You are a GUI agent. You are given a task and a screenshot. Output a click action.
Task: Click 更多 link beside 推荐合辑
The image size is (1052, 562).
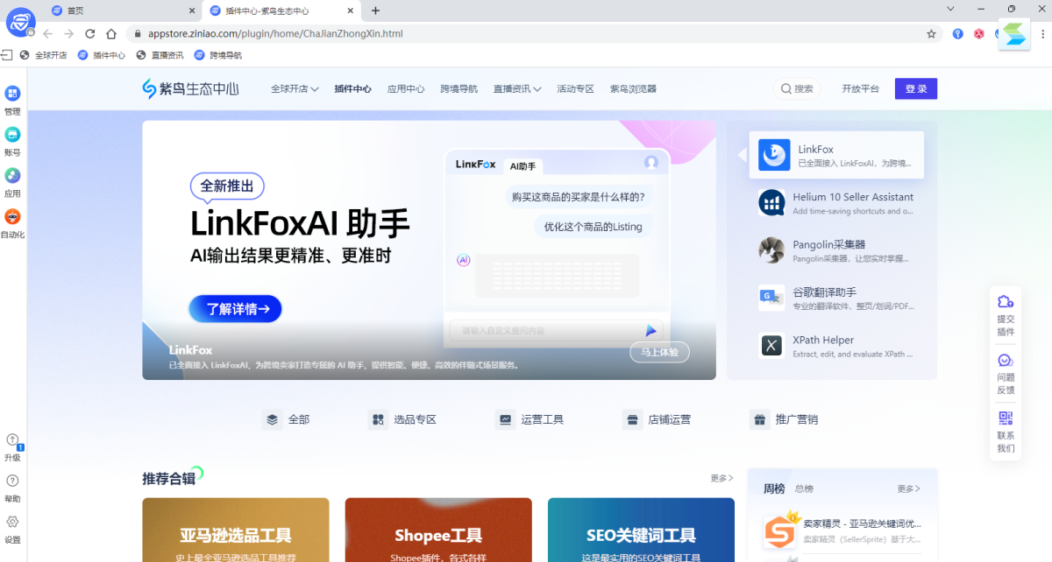click(721, 478)
